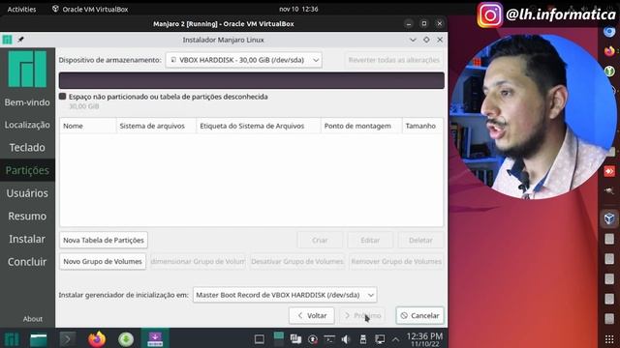This screenshot has height=348, width=620.
Task: Click Nova Tabela de Partições button
Action: click(x=104, y=240)
